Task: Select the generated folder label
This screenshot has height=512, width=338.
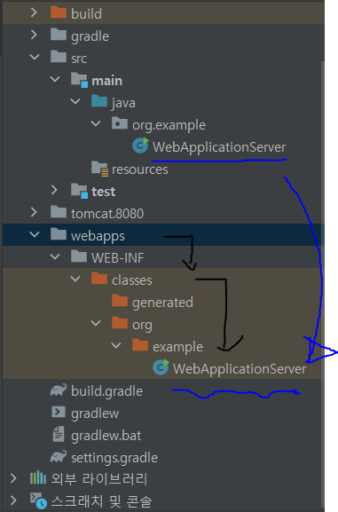Action: click(162, 303)
